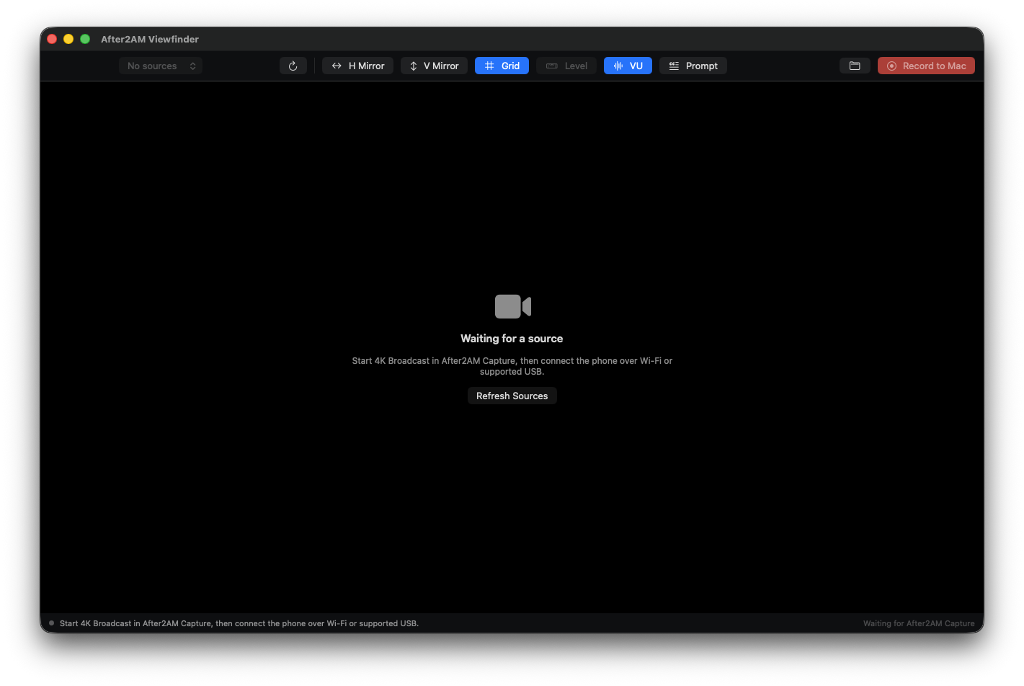The width and height of the screenshot is (1024, 686).
Task: Close the After2AM Viewfinder window
Action: [52, 39]
